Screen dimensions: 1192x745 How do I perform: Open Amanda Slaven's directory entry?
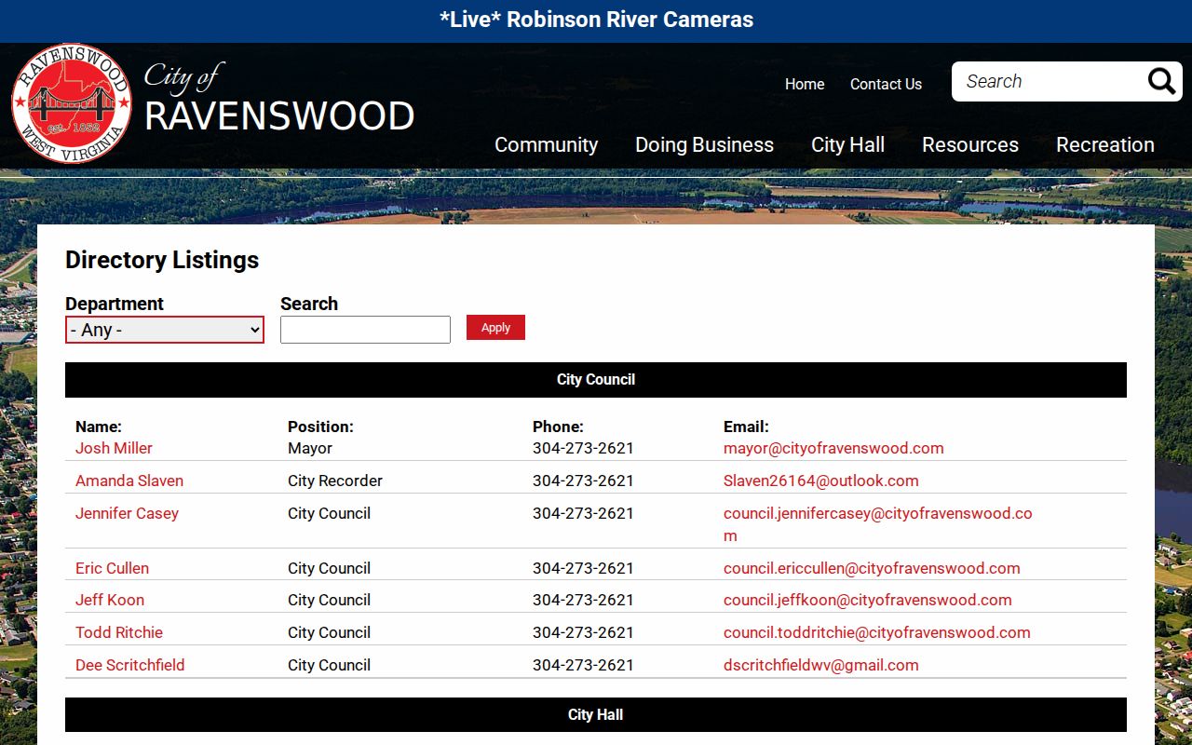coord(129,481)
